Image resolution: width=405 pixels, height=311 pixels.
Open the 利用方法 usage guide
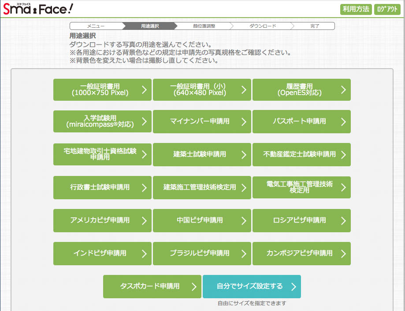(356, 9)
